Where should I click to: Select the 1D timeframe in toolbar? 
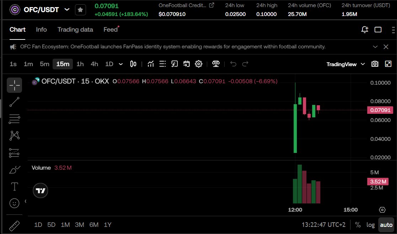(x=109, y=64)
